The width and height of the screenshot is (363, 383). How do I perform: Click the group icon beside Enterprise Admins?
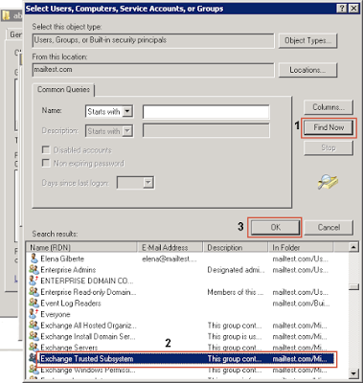(34, 270)
